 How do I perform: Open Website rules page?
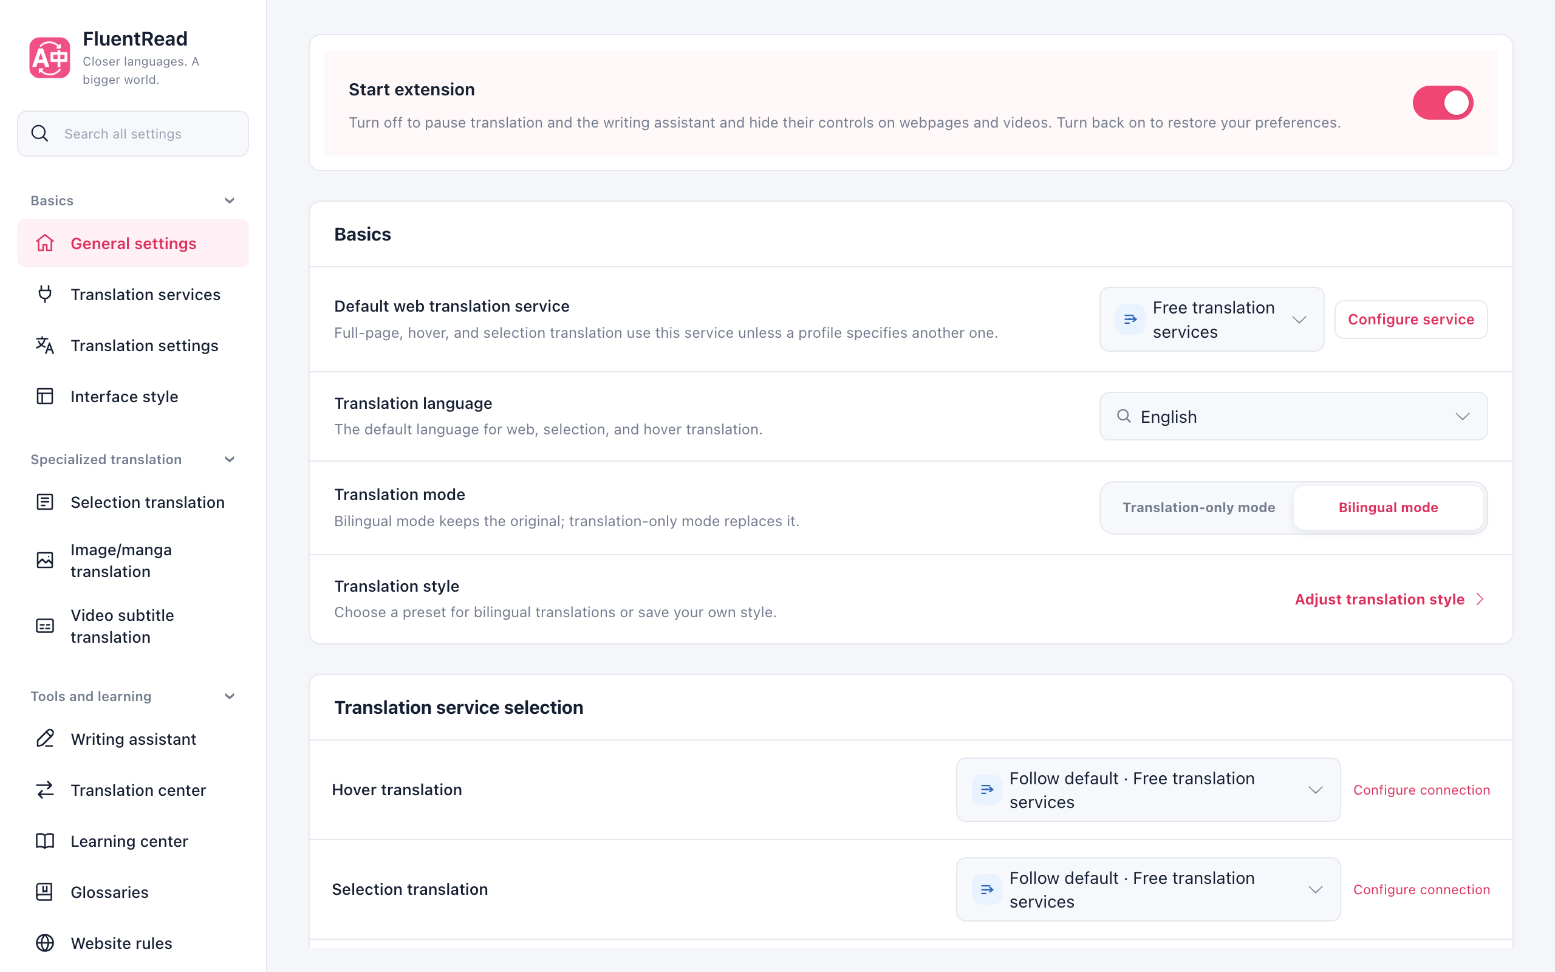pos(132,942)
